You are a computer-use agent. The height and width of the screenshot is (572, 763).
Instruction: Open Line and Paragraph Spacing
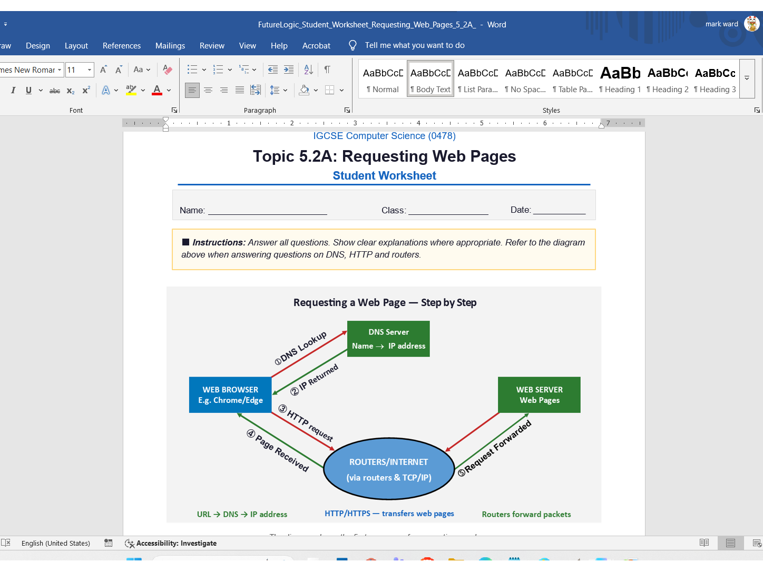(275, 90)
